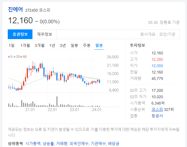
Task: Show the 1일 chart period
Action: point(12,45)
